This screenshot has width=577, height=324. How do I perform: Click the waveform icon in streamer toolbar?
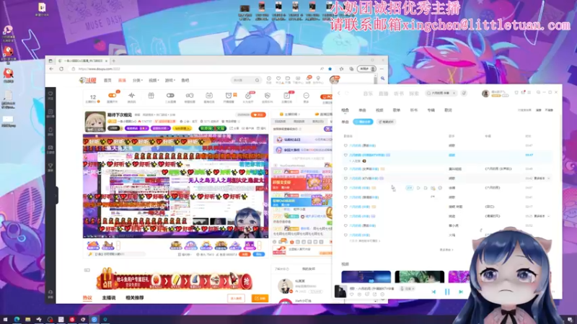click(x=131, y=96)
